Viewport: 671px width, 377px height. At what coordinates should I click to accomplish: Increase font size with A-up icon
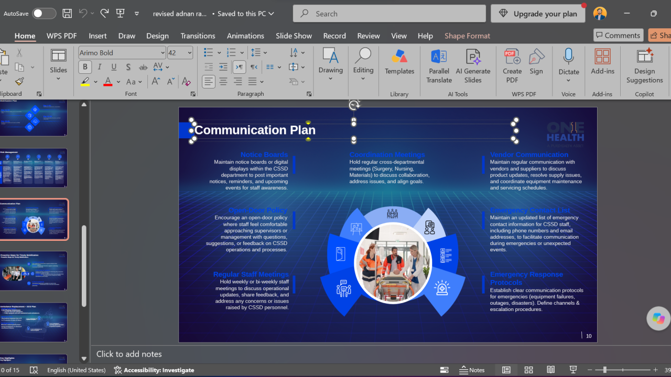coord(156,82)
